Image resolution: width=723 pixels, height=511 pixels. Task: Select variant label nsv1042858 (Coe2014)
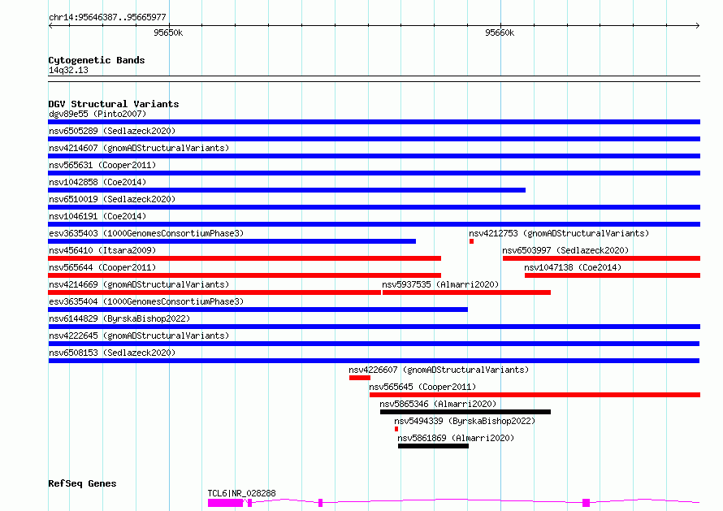tap(97, 182)
